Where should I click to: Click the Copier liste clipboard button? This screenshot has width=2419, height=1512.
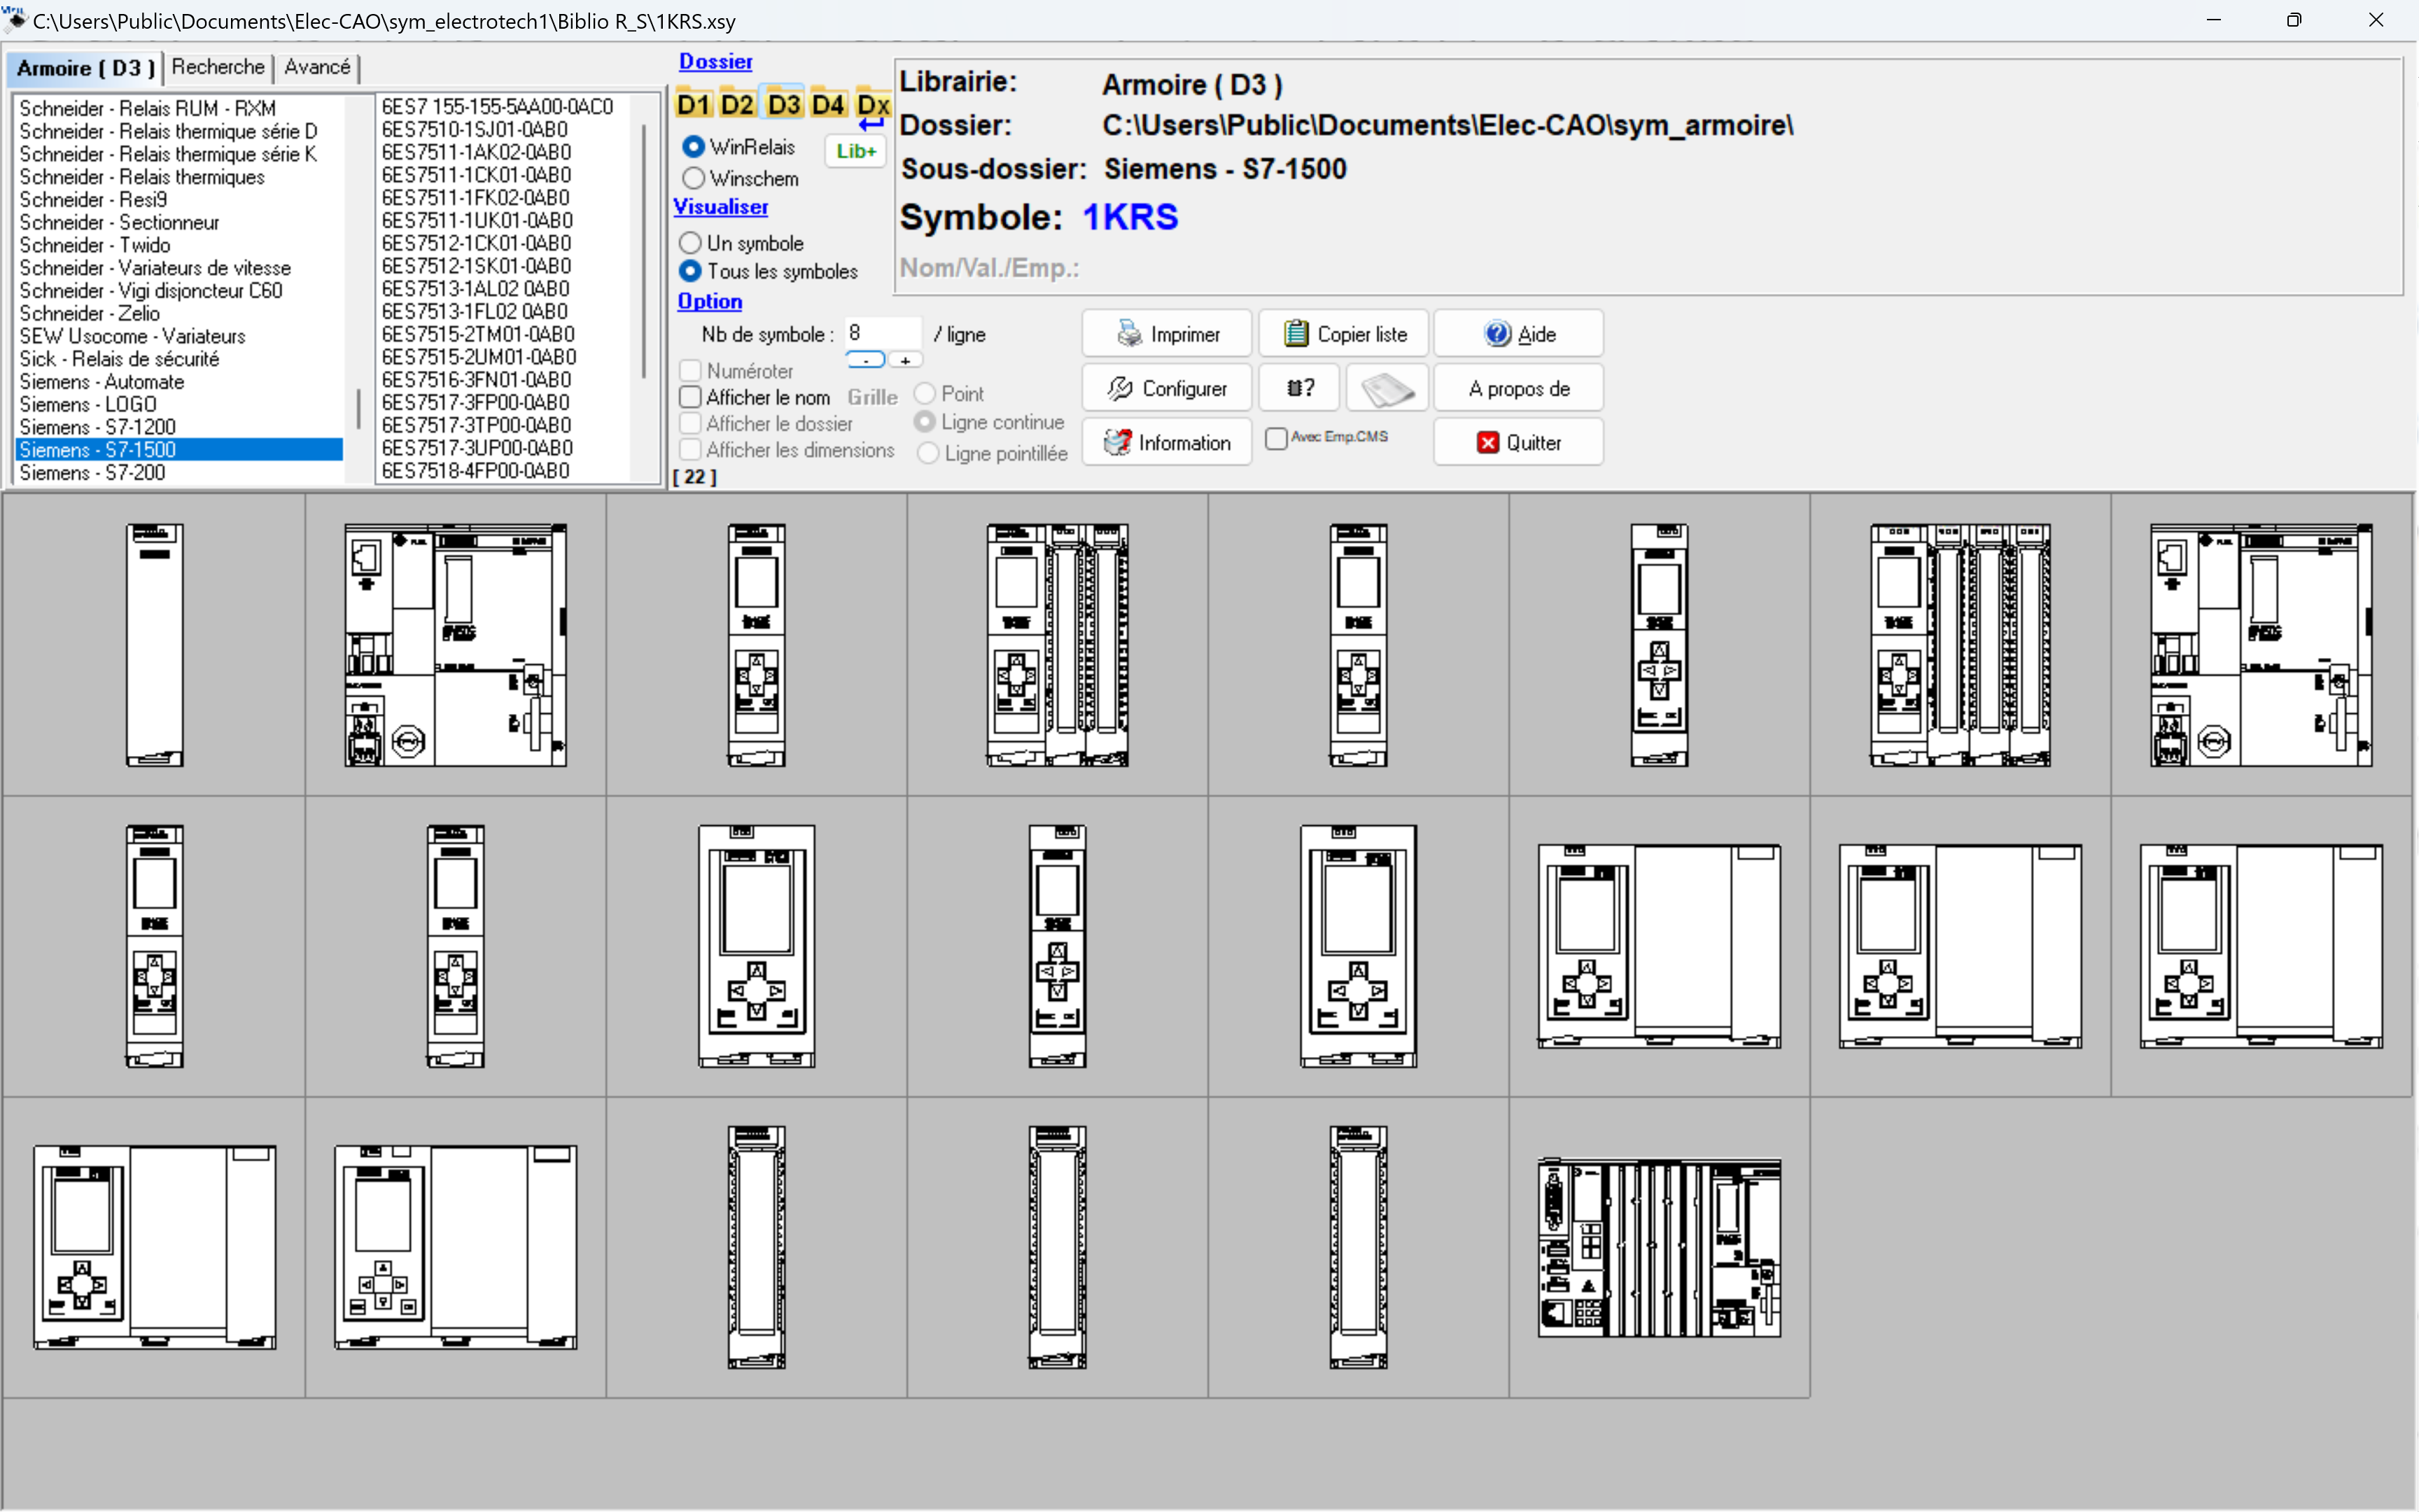point(1343,334)
